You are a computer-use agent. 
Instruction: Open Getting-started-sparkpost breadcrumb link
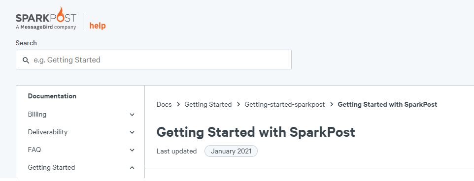(x=285, y=105)
